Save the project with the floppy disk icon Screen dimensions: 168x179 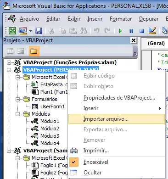pyautogui.click(x=39, y=31)
